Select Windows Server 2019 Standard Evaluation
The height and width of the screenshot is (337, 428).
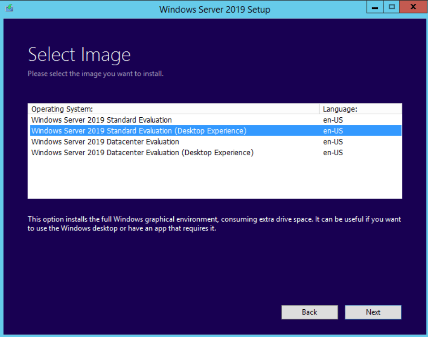tap(102, 120)
